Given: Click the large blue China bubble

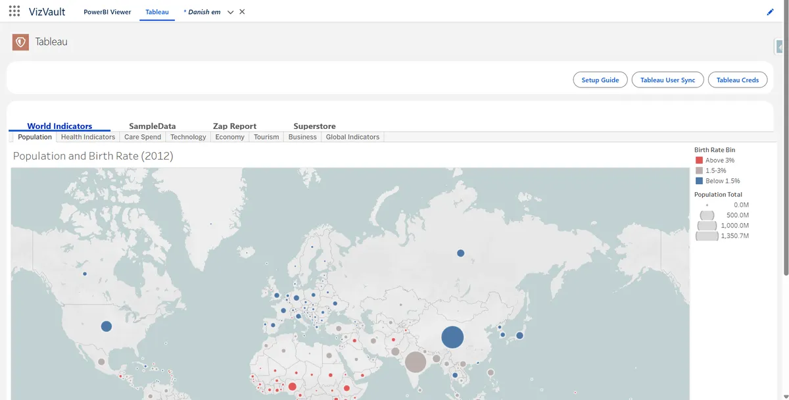Looking at the screenshot, I should tap(452, 337).
